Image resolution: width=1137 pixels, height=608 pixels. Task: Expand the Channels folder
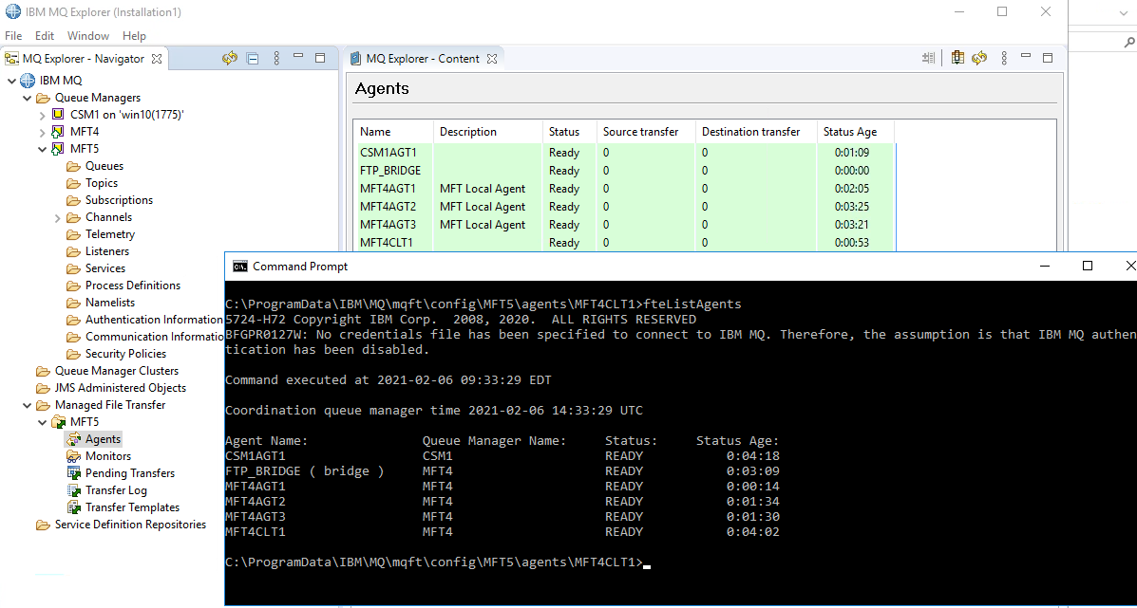pyautogui.click(x=57, y=217)
